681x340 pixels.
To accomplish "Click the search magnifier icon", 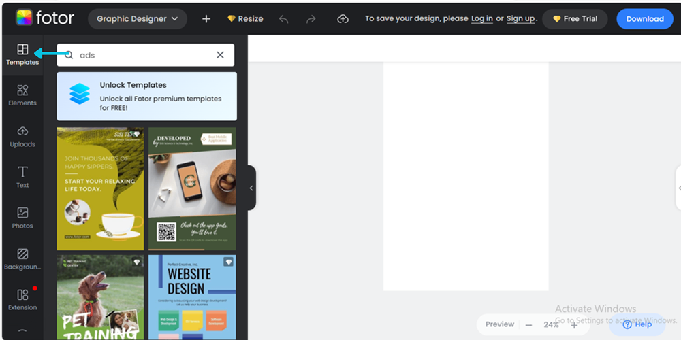I will tap(69, 55).
